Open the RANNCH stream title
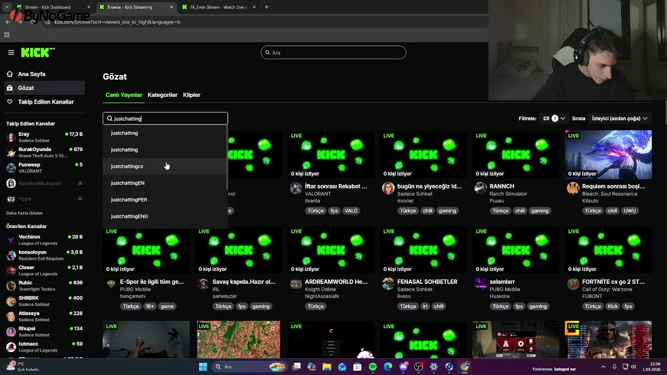667x375 pixels. [x=502, y=186]
